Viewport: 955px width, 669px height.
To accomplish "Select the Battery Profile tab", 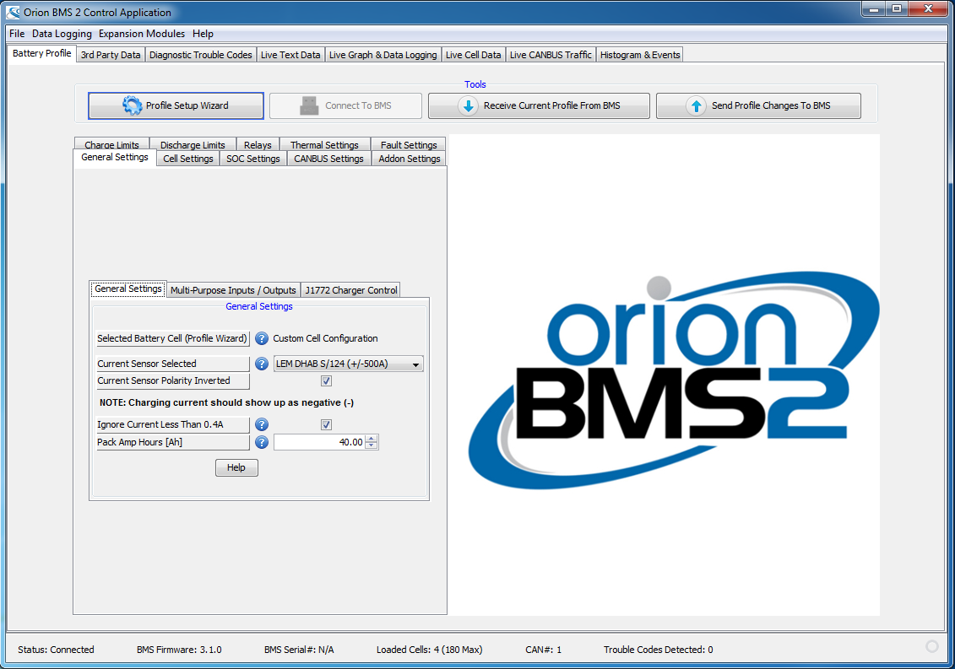I will pos(41,53).
